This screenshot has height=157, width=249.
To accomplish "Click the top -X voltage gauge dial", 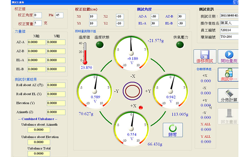I will (131, 52).
